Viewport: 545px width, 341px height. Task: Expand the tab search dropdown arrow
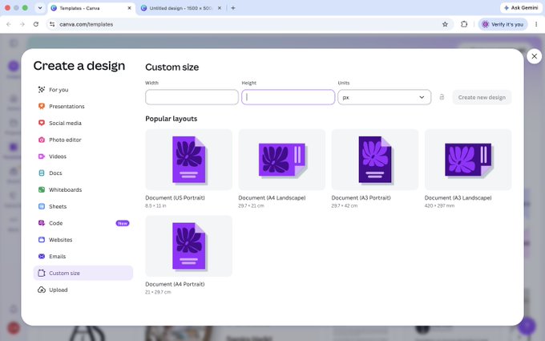tap(40, 8)
